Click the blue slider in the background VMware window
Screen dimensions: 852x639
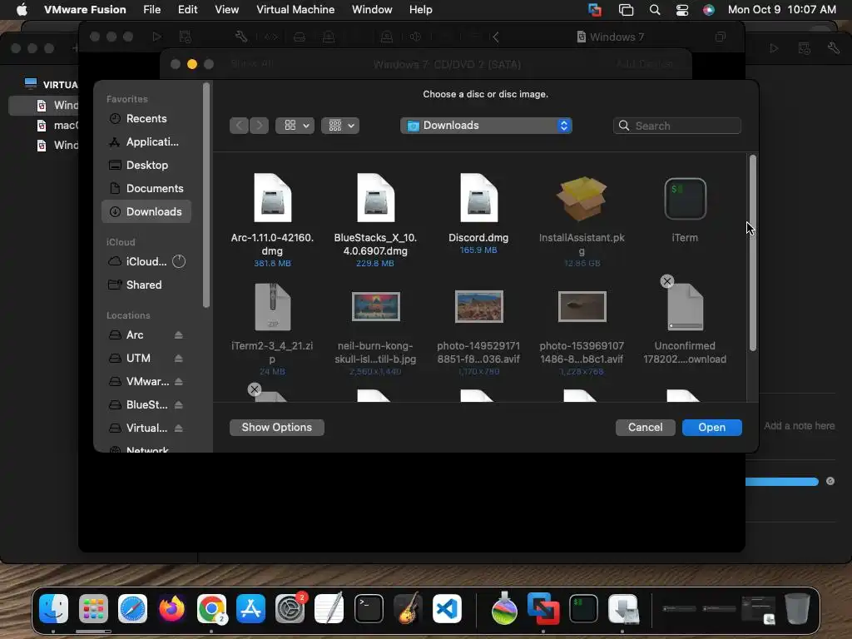782,482
